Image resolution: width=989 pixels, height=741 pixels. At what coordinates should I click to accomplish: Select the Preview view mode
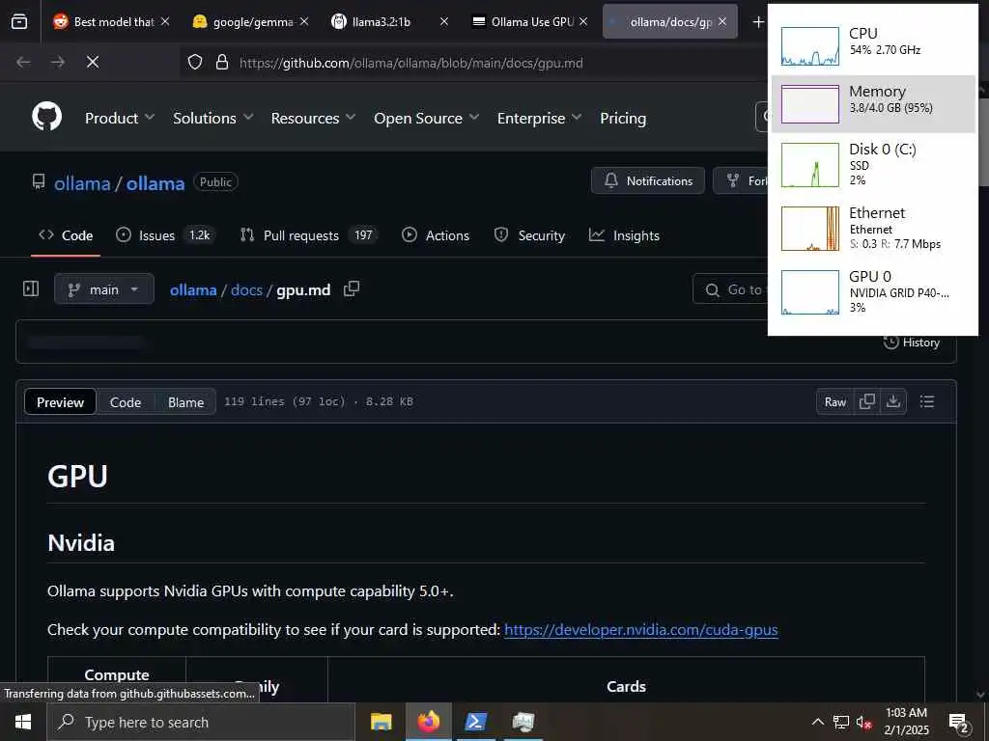coord(60,402)
